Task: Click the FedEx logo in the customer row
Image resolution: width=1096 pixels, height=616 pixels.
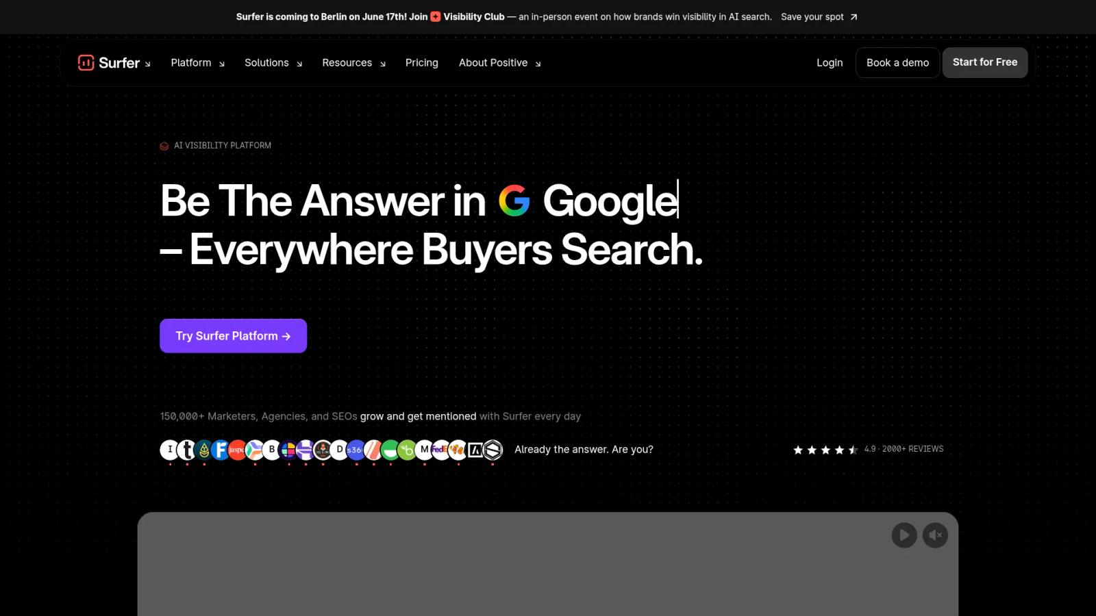Action: pos(440,450)
